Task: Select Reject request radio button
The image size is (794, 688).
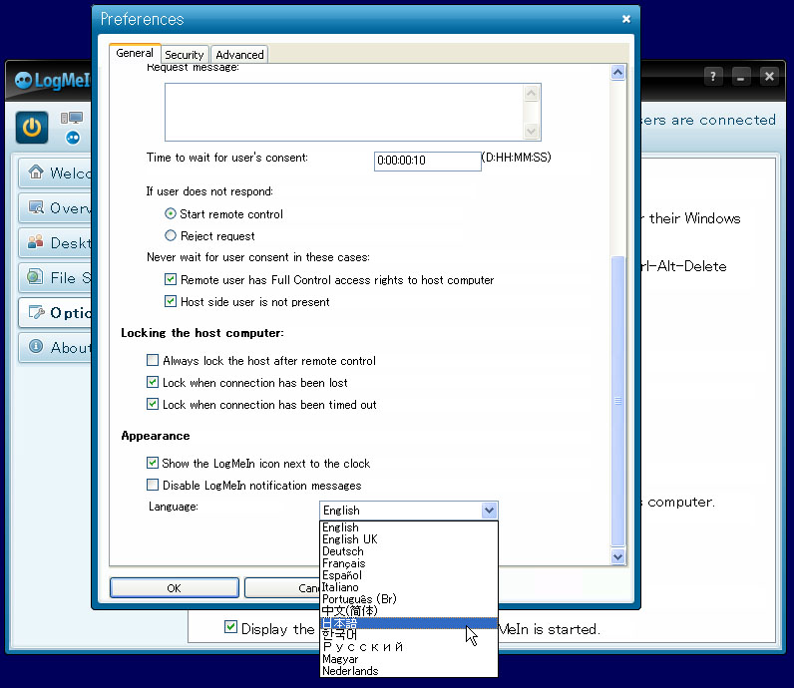Action: (x=171, y=235)
